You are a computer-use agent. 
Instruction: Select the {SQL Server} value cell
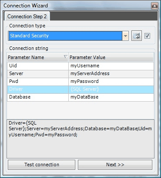[x=111, y=89]
